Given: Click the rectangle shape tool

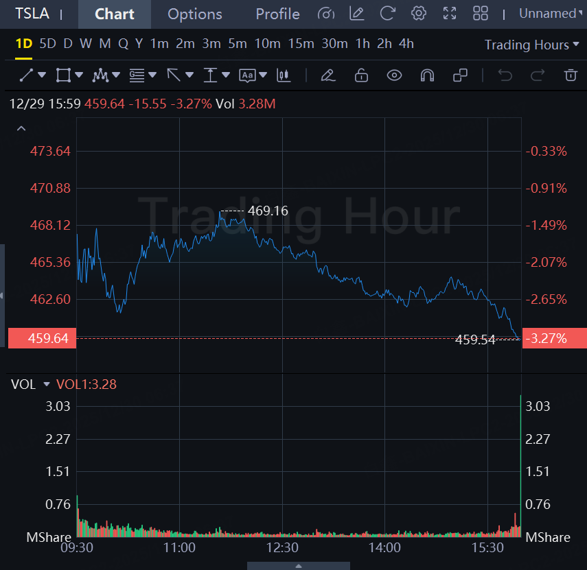Looking at the screenshot, I should tap(64, 75).
